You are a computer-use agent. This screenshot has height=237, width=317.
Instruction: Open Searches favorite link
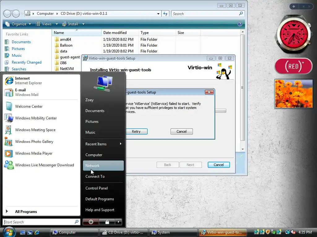click(19, 69)
